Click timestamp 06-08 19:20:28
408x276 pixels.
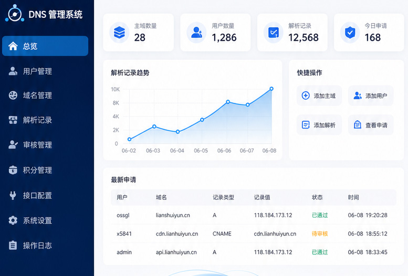[368, 215]
